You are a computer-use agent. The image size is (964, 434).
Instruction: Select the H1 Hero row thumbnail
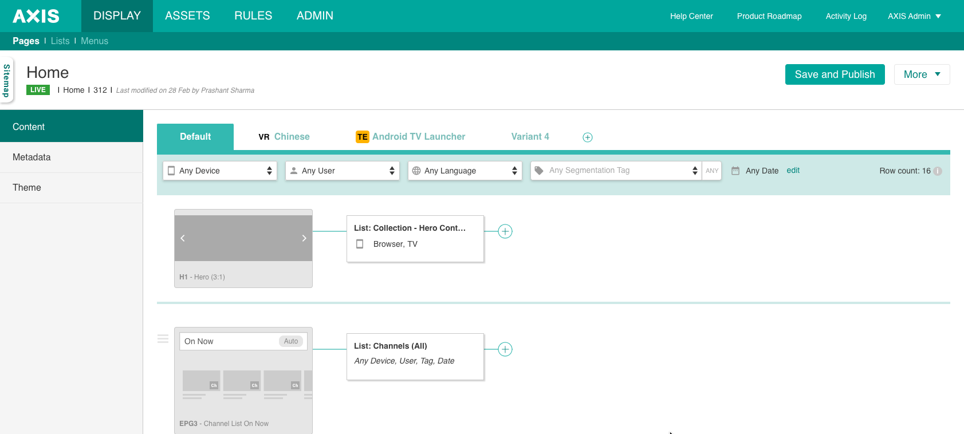click(x=243, y=248)
